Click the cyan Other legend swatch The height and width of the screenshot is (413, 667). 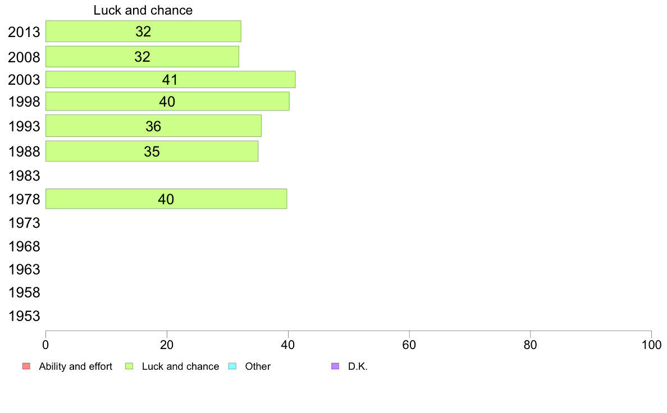[232, 366]
